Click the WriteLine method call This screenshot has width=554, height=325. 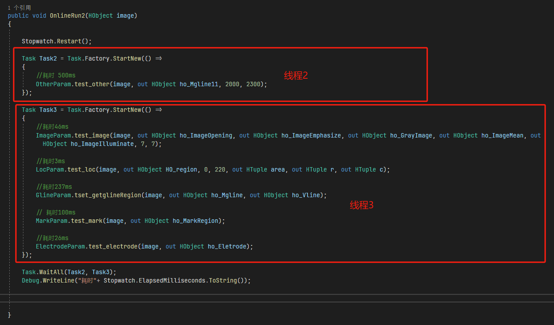point(59,281)
